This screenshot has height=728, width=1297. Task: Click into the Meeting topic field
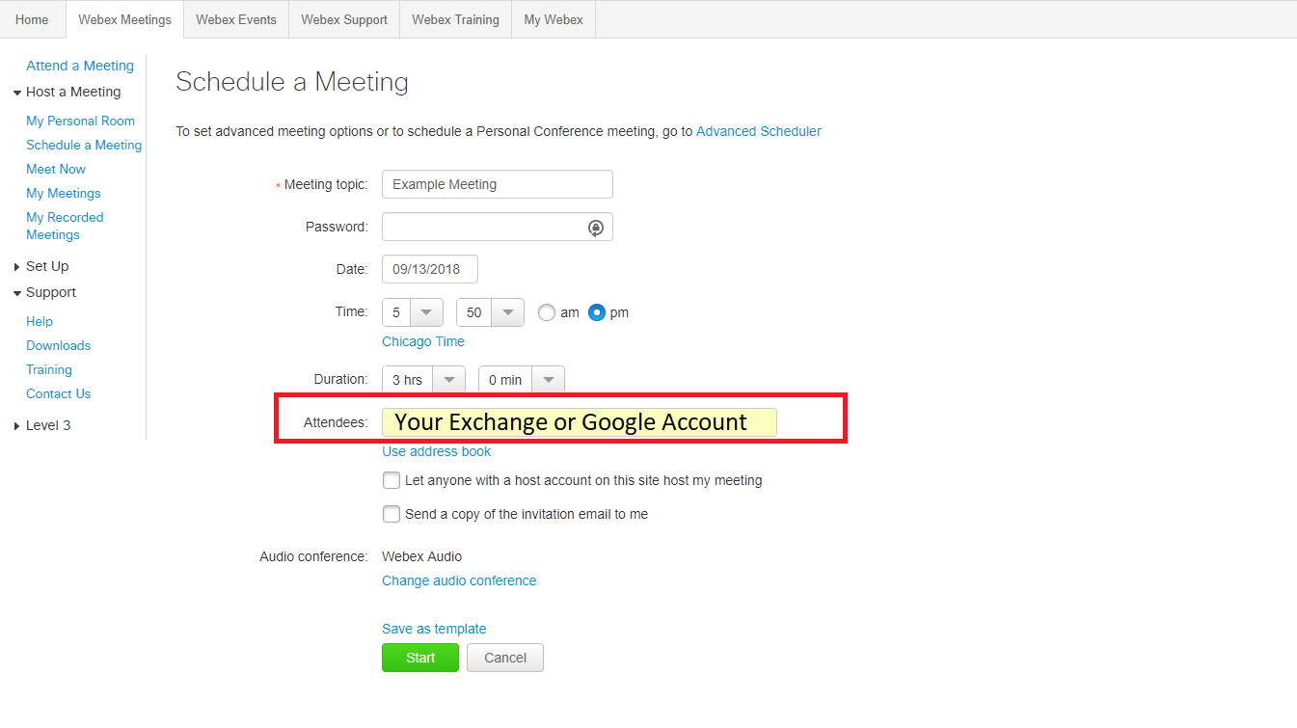click(498, 184)
